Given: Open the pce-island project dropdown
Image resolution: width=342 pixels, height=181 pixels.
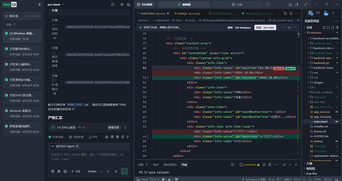Looking at the screenshot, I should pyautogui.click(x=56, y=4).
